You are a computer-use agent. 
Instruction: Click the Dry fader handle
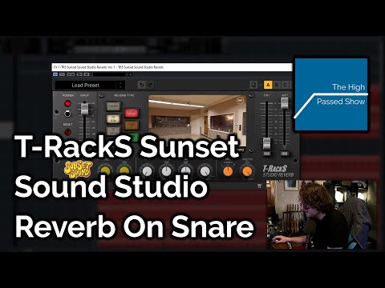pyautogui.click(x=266, y=143)
